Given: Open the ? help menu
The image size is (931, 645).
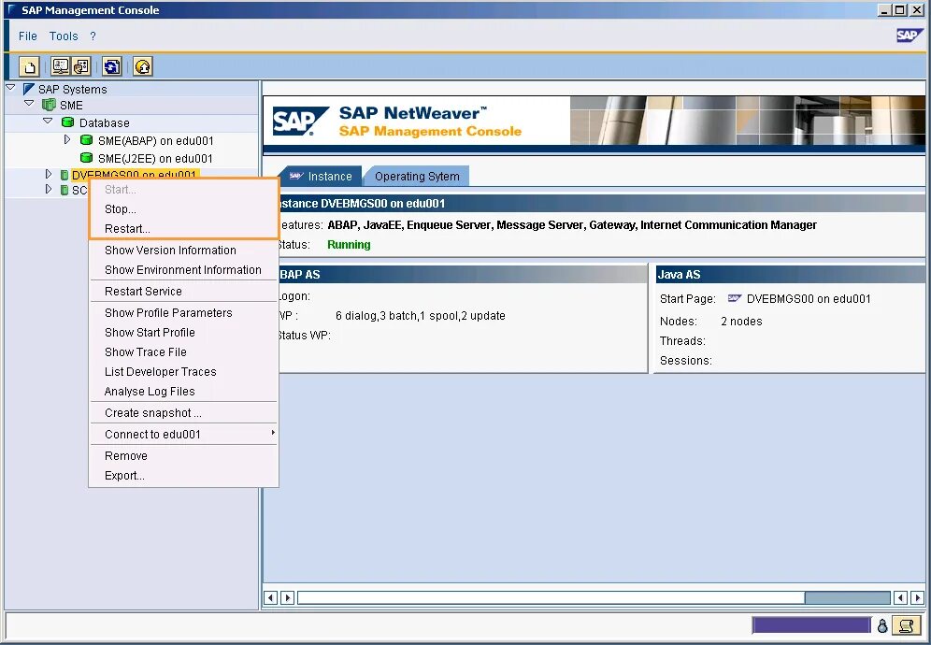Looking at the screenshot, I should [93, 36].
